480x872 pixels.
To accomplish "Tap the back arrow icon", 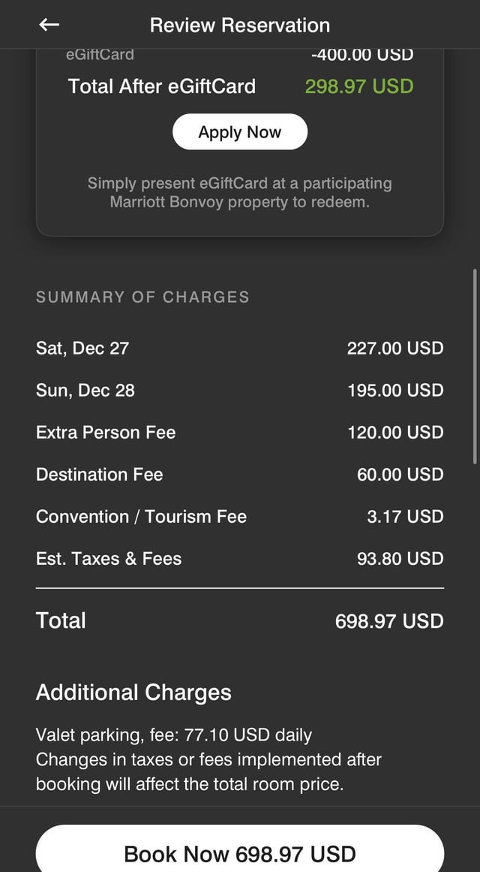I will (x=49, y=25).
